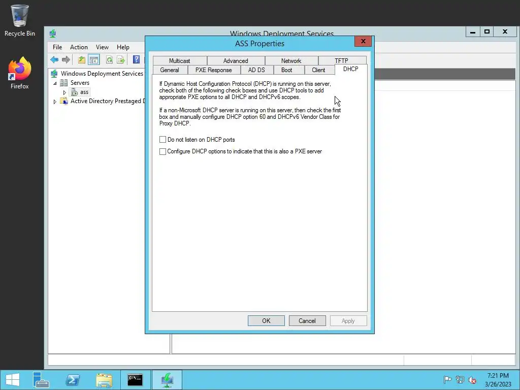Switch to the Advanced tab
520x390 pixels.
tap(236, 61)
